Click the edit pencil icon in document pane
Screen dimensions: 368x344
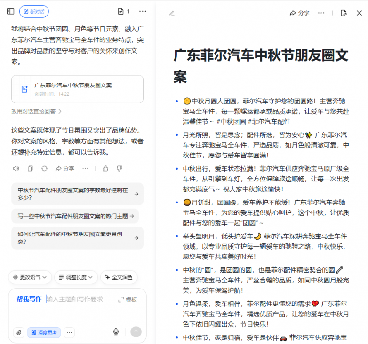click(172, 13)
